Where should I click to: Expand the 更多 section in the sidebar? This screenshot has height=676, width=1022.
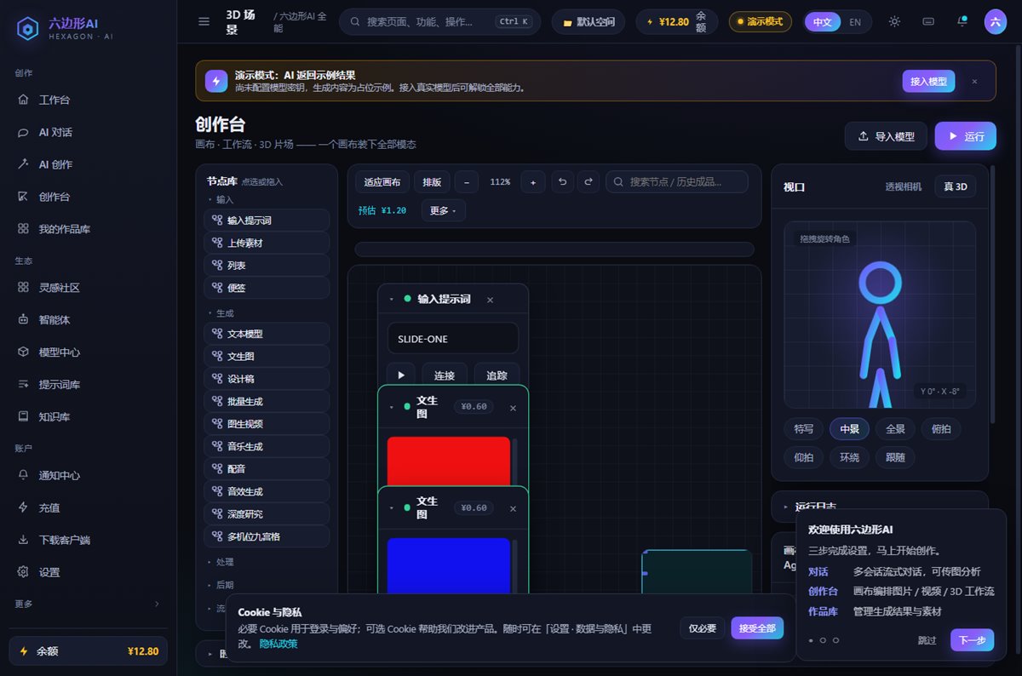tap(88, 604)
